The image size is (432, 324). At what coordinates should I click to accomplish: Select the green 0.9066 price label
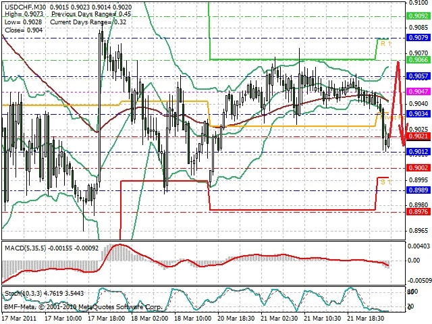[x=418, y=60]
